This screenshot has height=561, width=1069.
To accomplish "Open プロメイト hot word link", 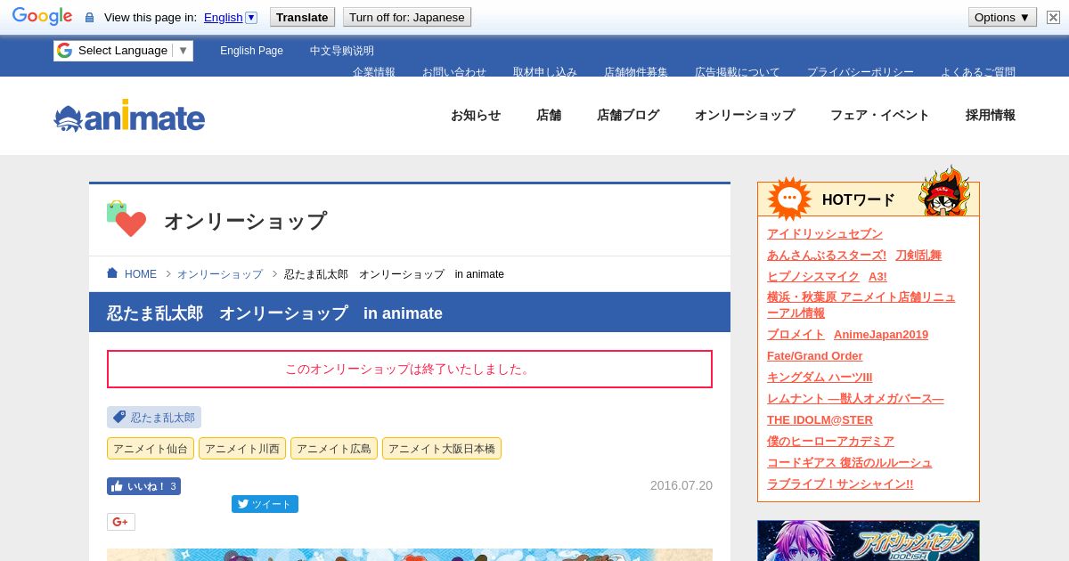I will (796, 334).
